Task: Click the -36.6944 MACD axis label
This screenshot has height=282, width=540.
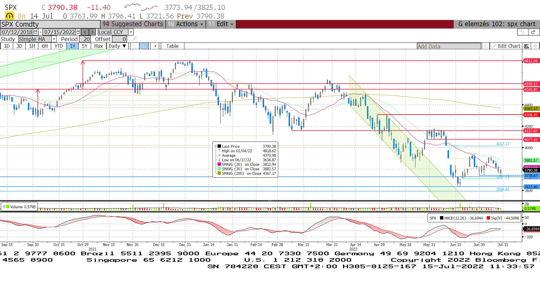Action: [532, 229]
